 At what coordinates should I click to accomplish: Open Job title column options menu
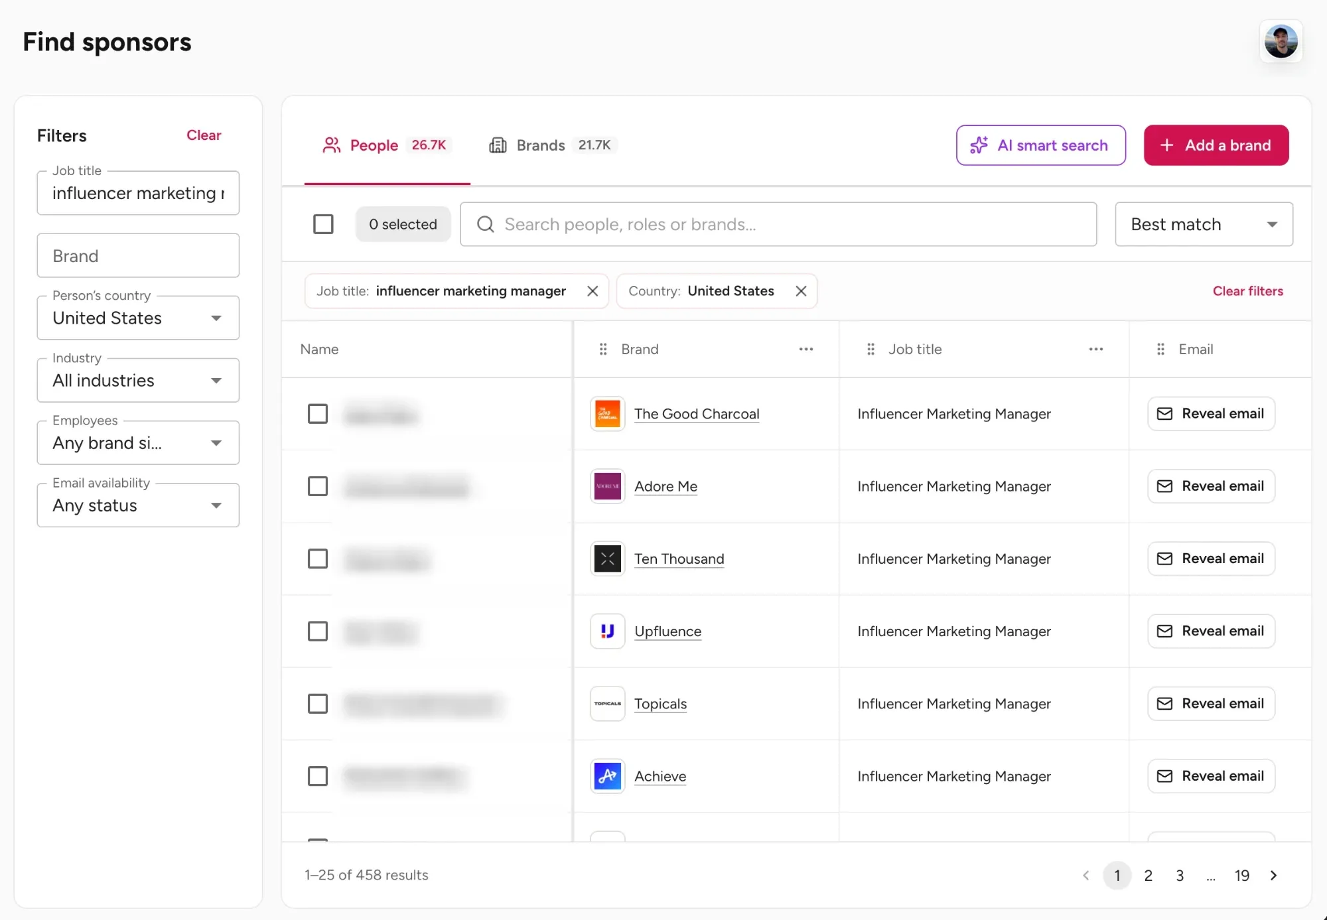tap(1096, 349)
